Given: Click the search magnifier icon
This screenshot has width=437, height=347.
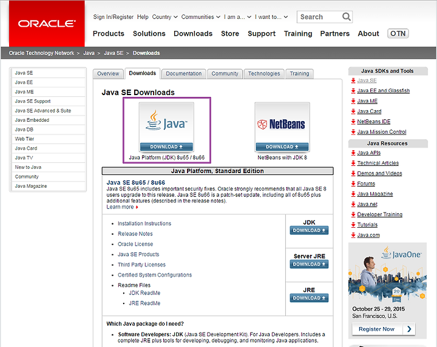Looking at the screenshot, I should click(346, 17).
